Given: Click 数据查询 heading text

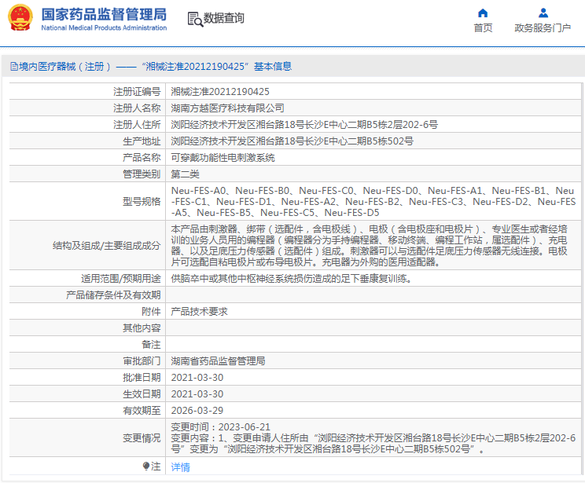Looking at the screenshot, I should point(224,18).
